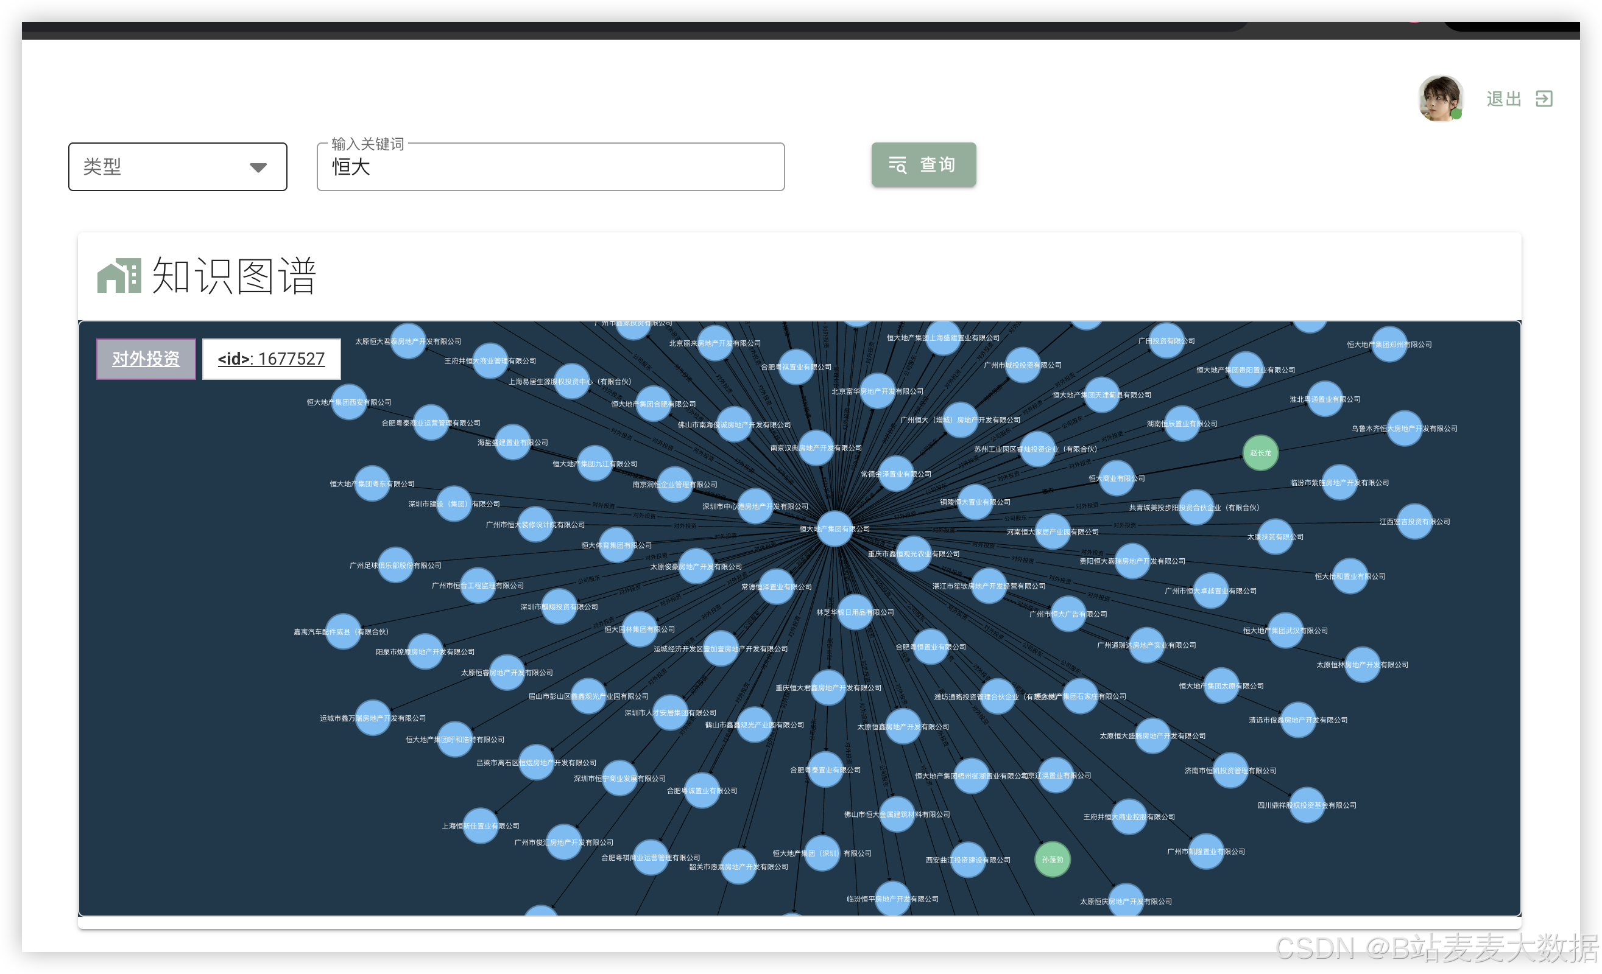Image resolution: width=1602 pixels, height=974 pixels.
Task: Click the building icon beside 知识图谱
Action: (x=119, y=276)
